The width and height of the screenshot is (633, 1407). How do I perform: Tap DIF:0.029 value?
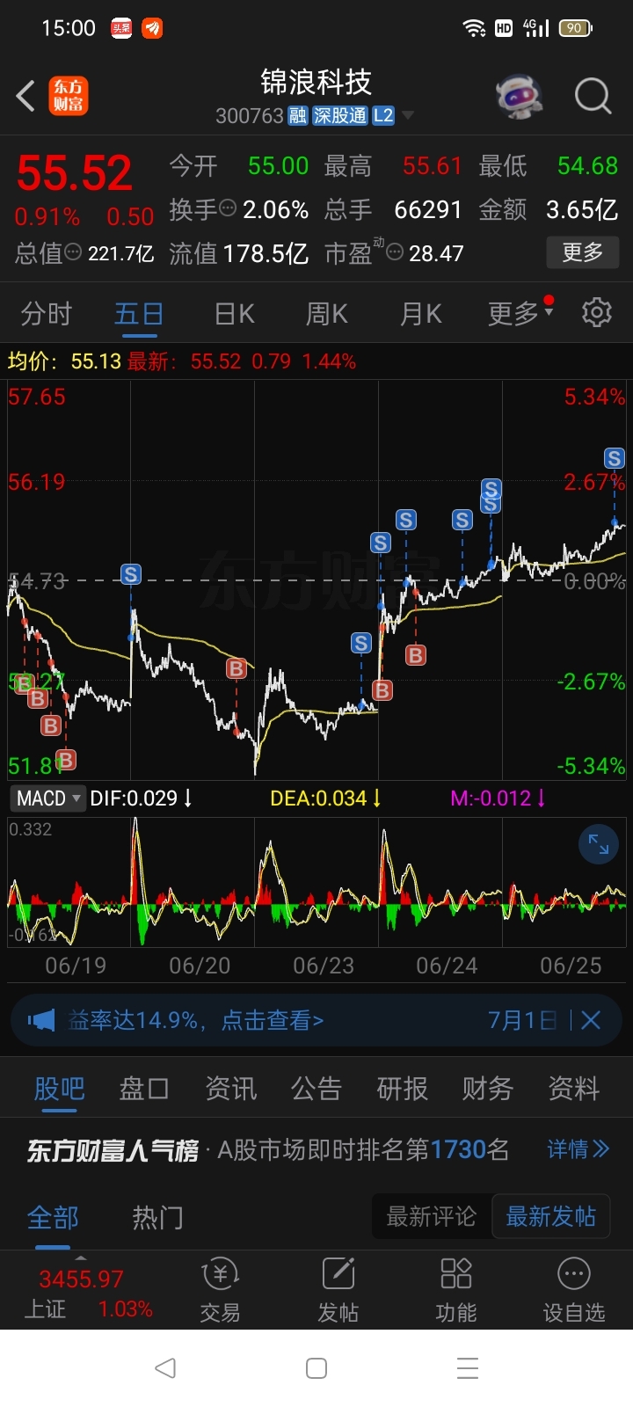coord(141,798)
